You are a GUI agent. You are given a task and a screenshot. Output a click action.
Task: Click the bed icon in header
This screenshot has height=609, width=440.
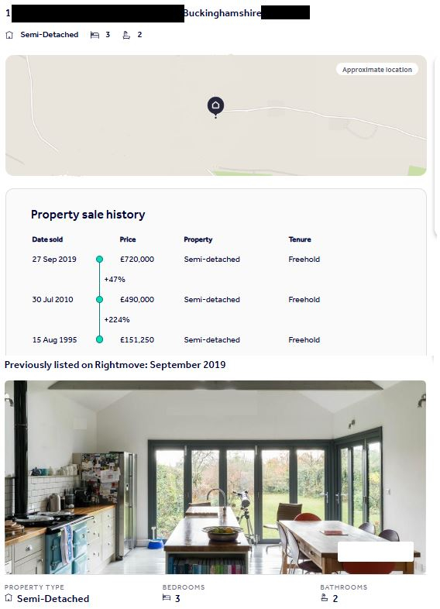pyautogui.click(x=95, y=35)
